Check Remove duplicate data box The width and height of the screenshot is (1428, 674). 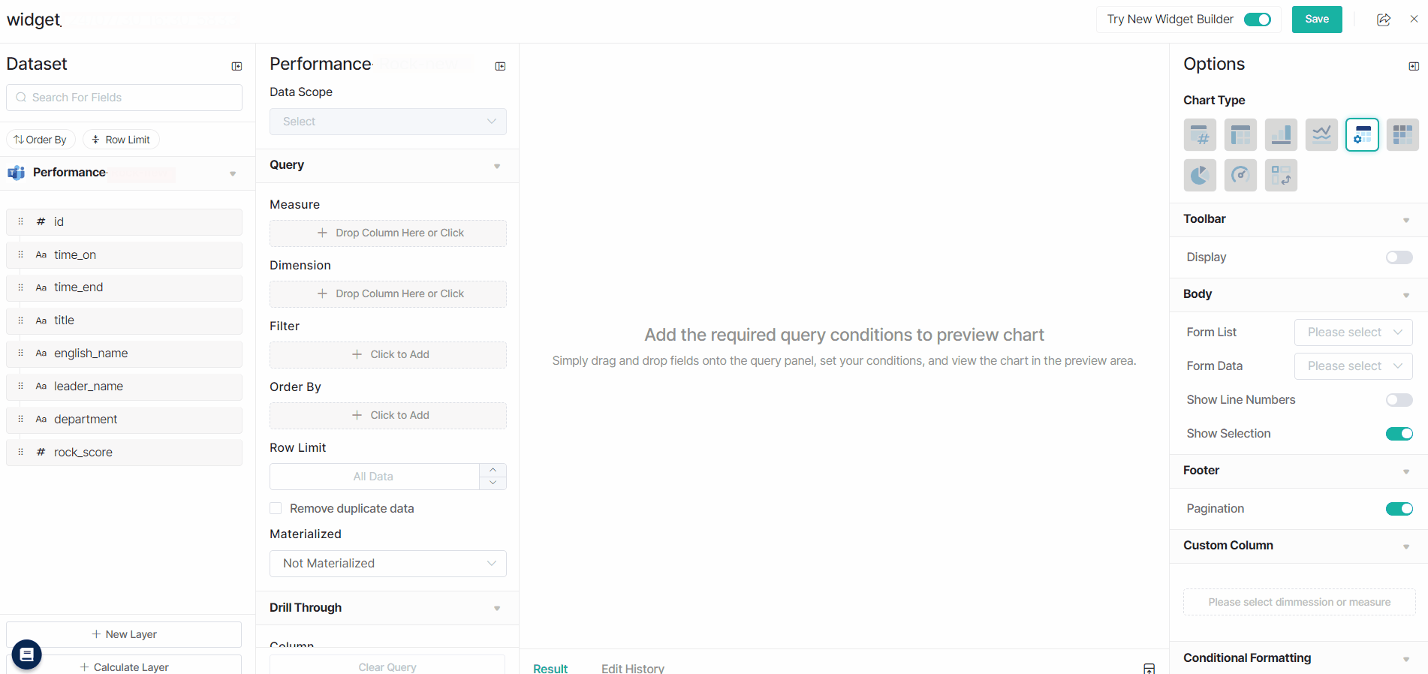click(276, 508)
